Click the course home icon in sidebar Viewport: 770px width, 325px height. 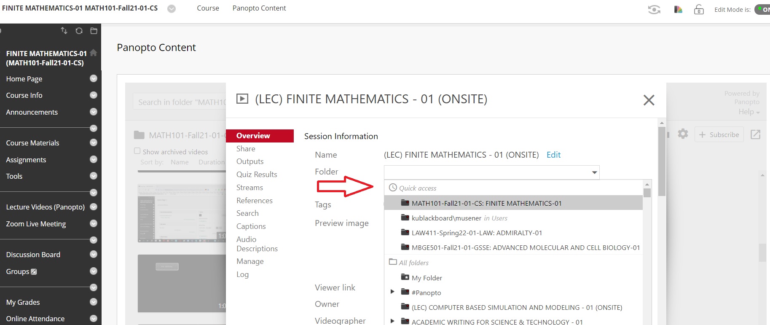tap(94, 53)
